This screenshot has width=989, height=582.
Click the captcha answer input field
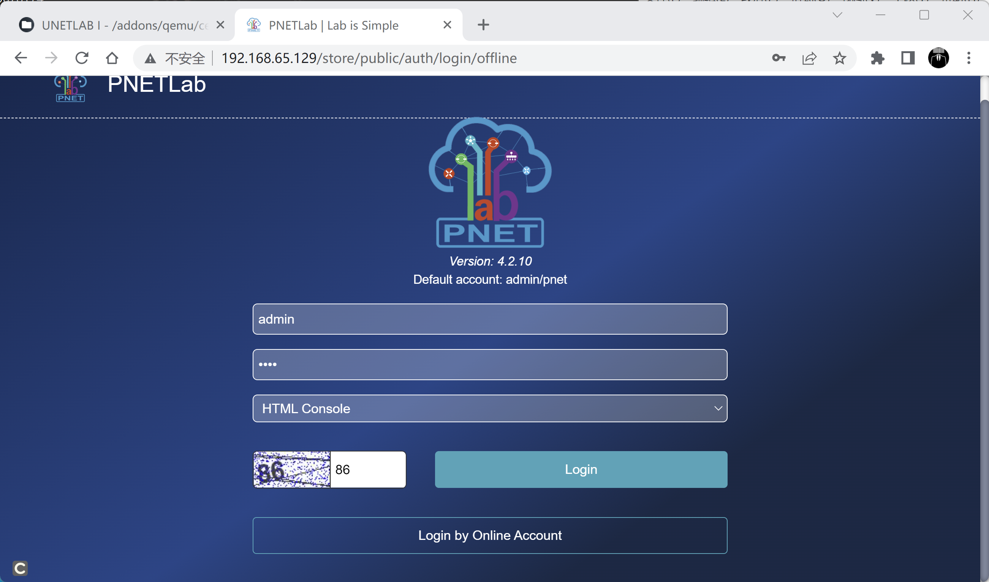click(x=368, y=469)
